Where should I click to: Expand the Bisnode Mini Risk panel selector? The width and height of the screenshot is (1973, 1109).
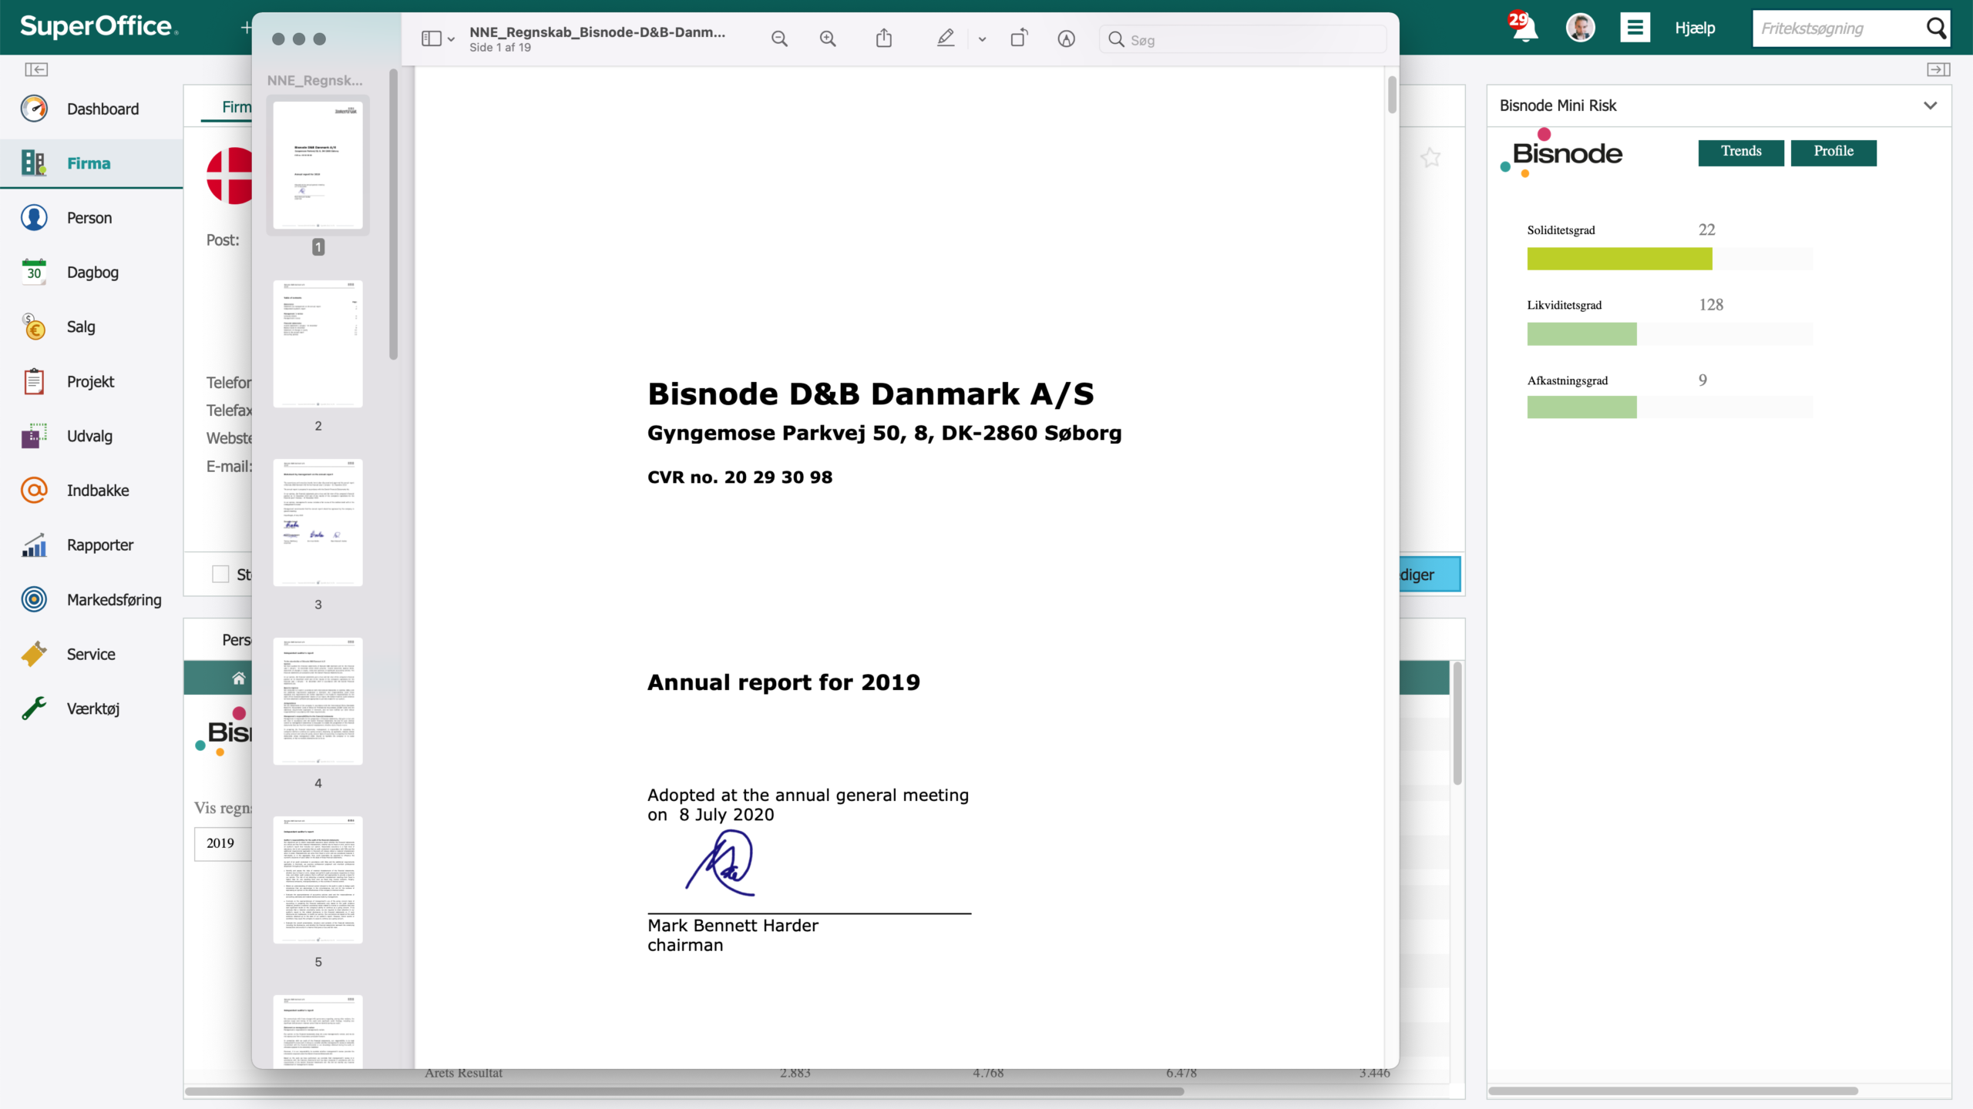tap(1930, 106)
